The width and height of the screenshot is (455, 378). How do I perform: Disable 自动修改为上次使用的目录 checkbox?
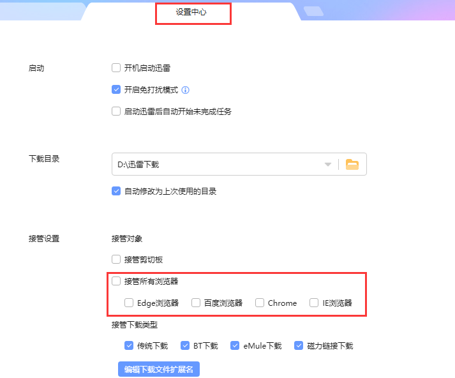116,191
